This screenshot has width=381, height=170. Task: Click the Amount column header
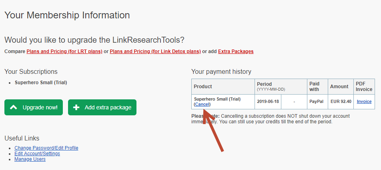click(339, 87)
